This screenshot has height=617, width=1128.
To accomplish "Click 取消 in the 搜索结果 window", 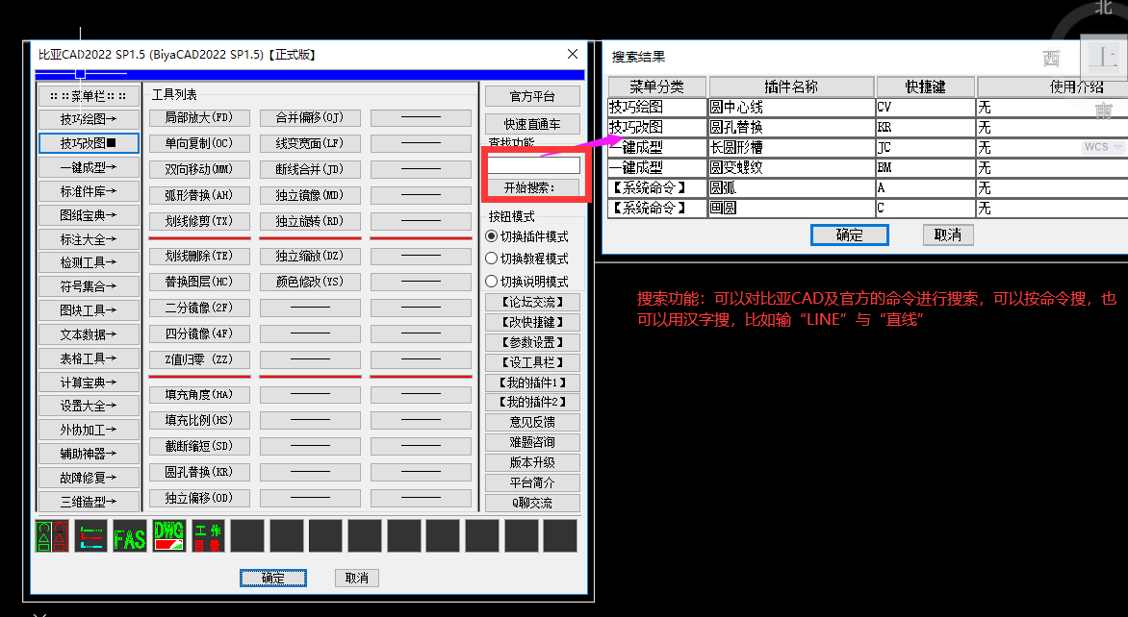I will (948, 234).
